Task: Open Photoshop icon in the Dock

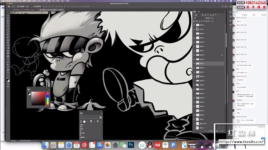Action: 131,145
